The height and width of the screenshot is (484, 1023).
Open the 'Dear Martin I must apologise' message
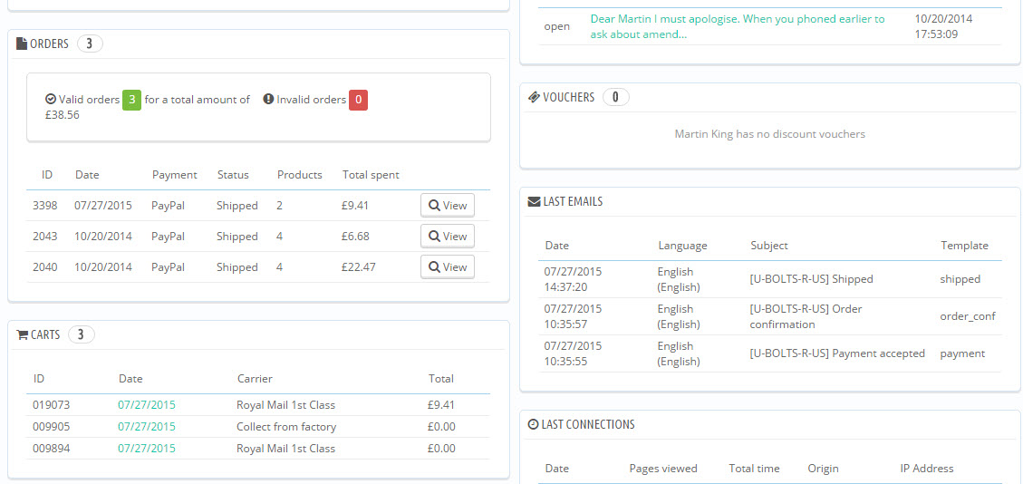(x=737, y=26)
